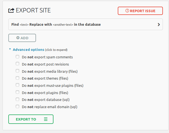169x133 pixels.
Task: Click the Add button
Action: click(x=22, y=38)
